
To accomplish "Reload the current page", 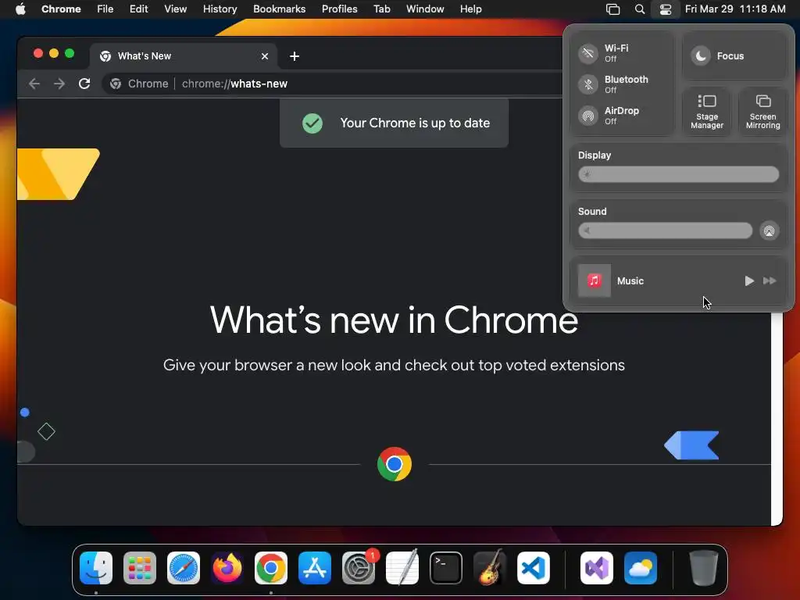I will pyautogui.click(x=84, y=84).
